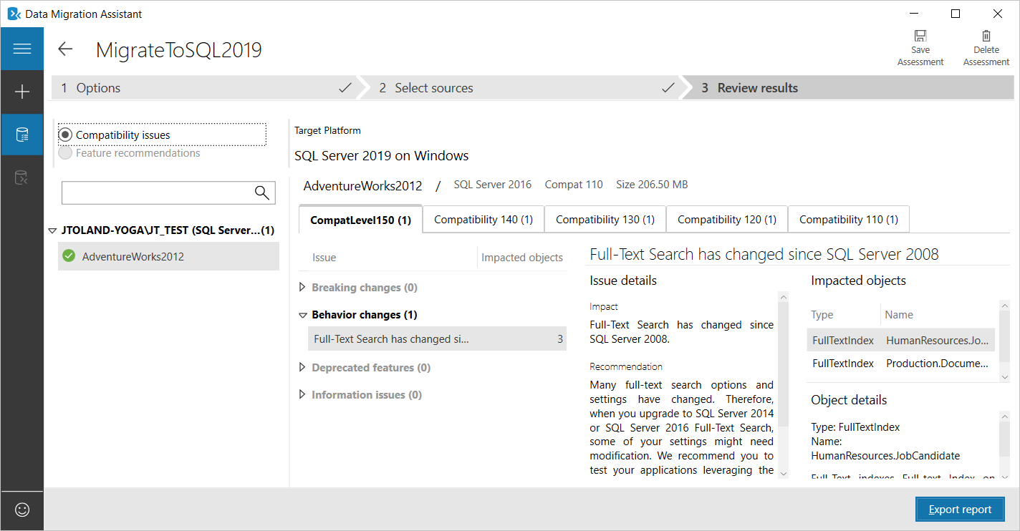Screen dimensions: 1020x531
Task: Click the AdventureWorks2012 database heading
Action: tap(363, 185)
